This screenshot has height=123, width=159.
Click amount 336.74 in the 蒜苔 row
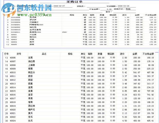click(137, 76)
